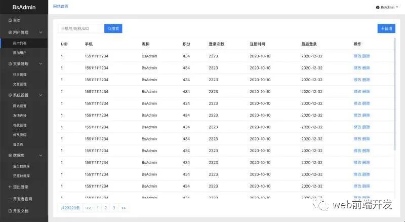Select page 1 in pagination
Screen dimensions: 405x222
tap(98, 208)
